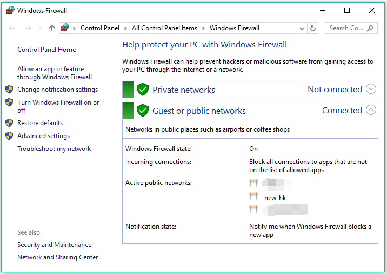The image size is (387, 274).
Task: Click the first bench network icon
Action: click(253, 183)
